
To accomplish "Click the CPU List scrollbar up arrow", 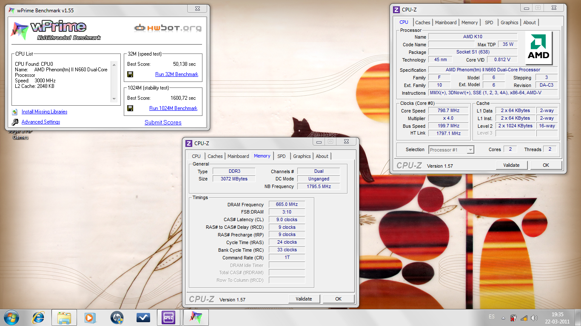I will pos(114,65).
